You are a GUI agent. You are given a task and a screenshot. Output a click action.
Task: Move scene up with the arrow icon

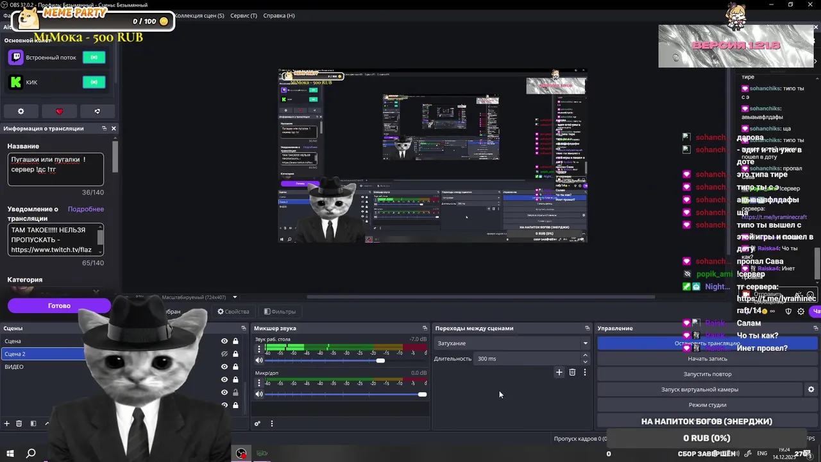click(46, 424)
